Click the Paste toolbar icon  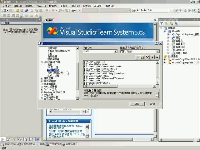41,11
